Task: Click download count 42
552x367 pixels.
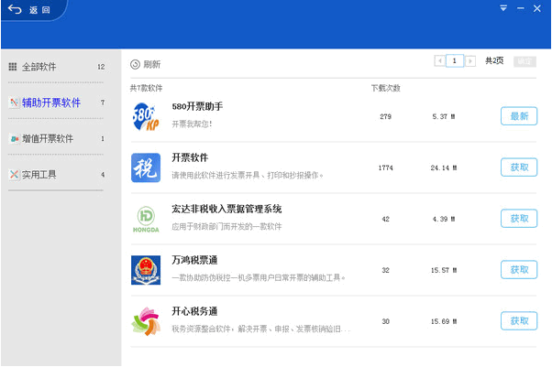Action: pos(385,219)
